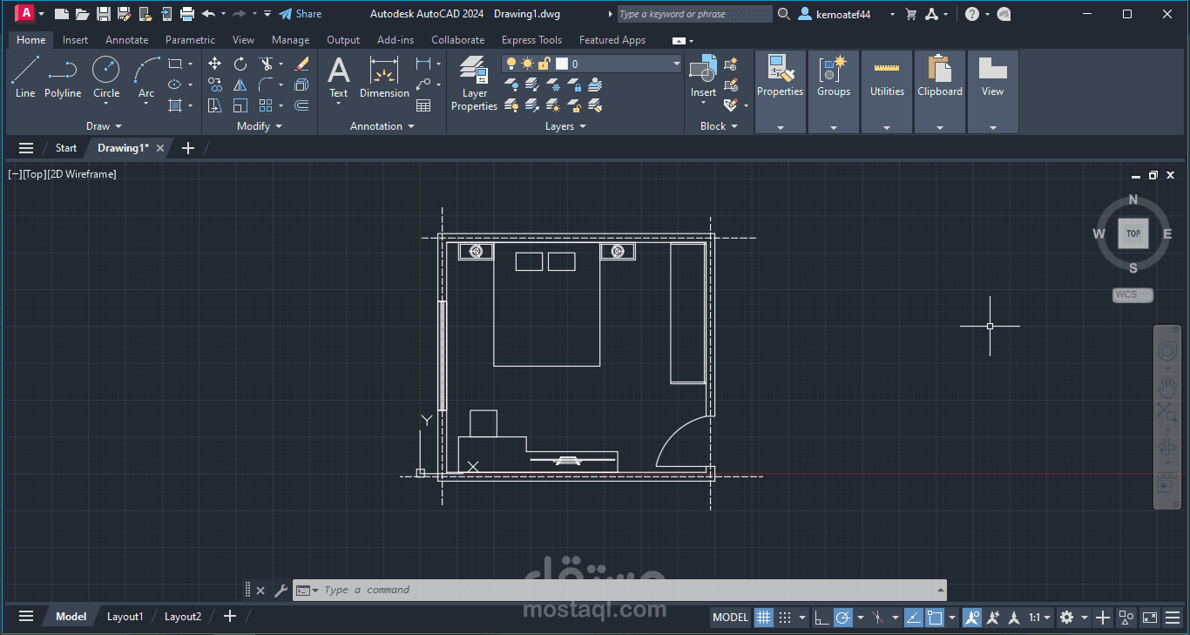Viewport: 1190px width, 635px height.
Task: Select the Freeze layer icon
Action: point(552,85)
